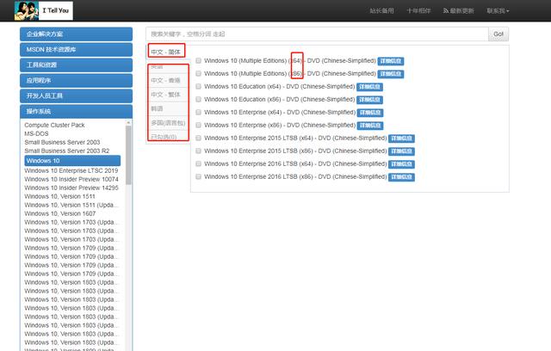Viewport: 551px width, 351px height.
Task: Check Windows 10 (Multiple Editions) (x86) DVD box
Action: pyautogui.click(x=198, y=74)
